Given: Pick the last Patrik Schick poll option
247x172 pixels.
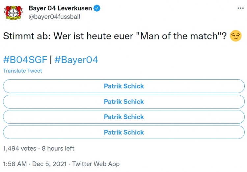Looking at the screenshot, I should click(x=124, y=132).
